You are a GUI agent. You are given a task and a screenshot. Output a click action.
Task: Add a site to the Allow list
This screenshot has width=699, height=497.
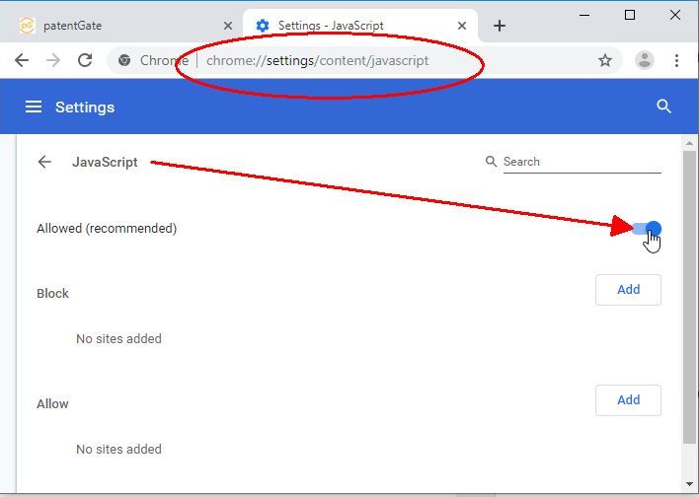(628, 400)
